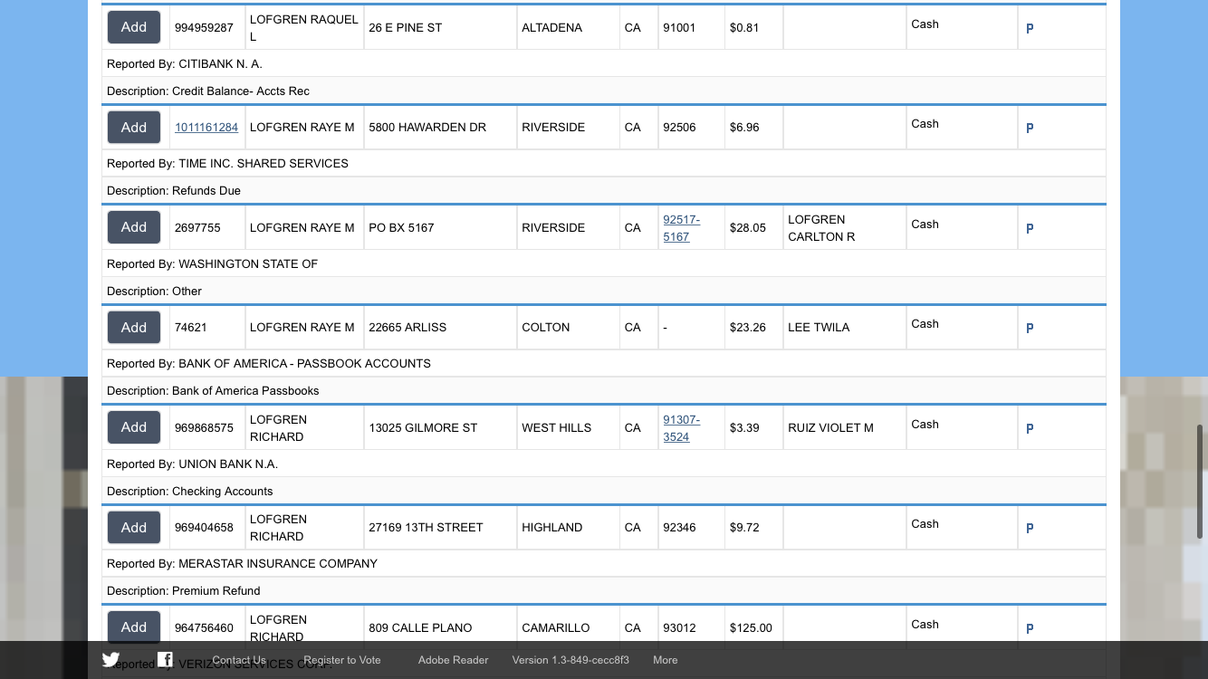Open the More footer menu

666,660
